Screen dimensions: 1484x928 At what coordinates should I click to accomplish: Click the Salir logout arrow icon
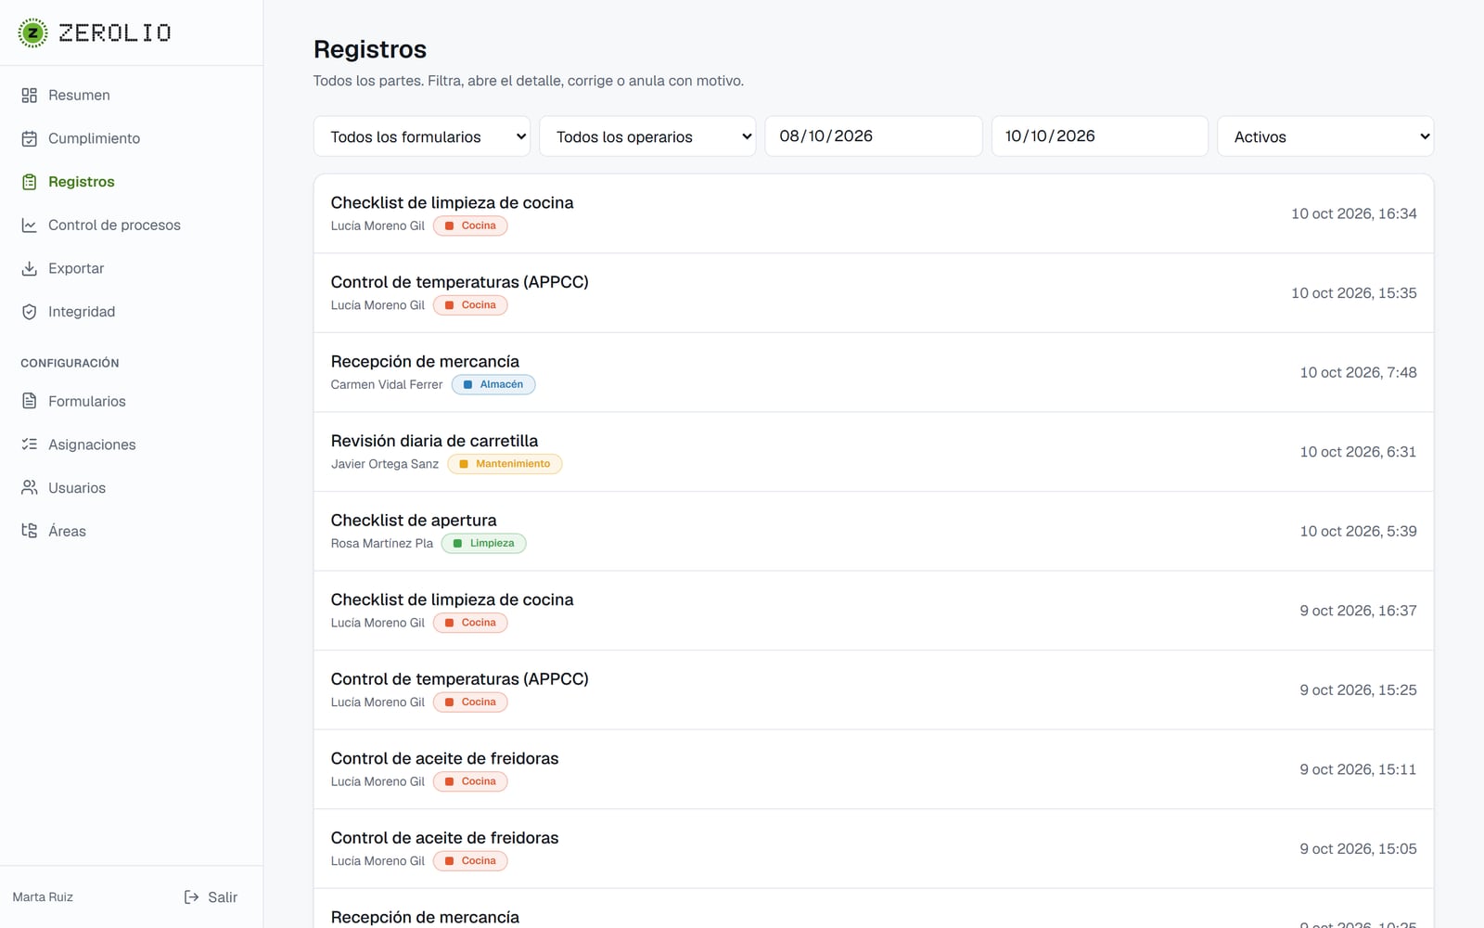pos(191,897)
